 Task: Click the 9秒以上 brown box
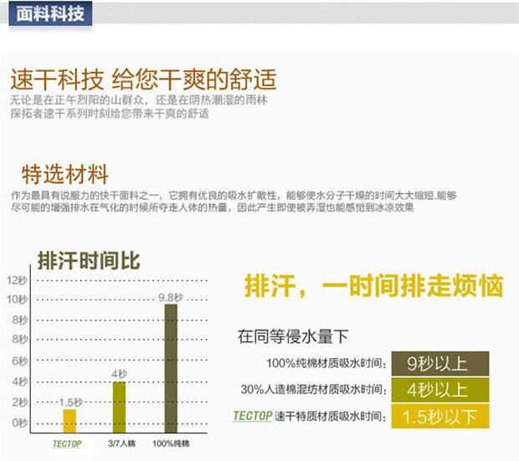tap(439, 363)
